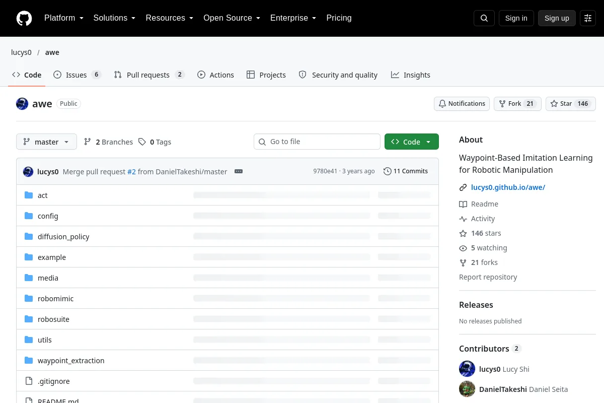Open the lucys0 owner breadcrumb link

21,52
